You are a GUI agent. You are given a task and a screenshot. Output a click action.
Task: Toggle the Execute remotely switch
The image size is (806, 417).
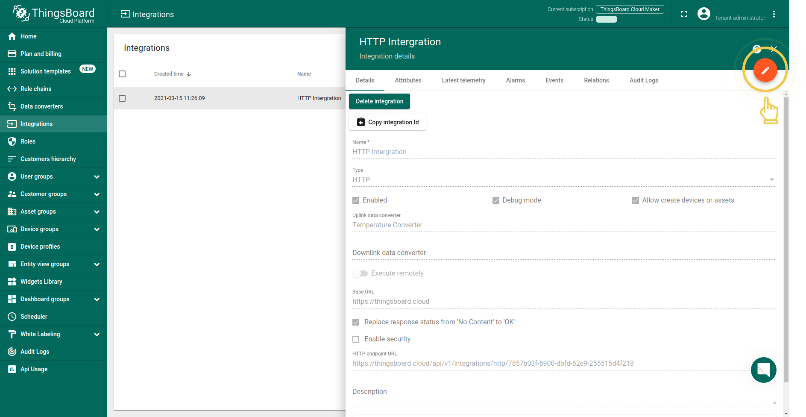[x=360, y=273]
